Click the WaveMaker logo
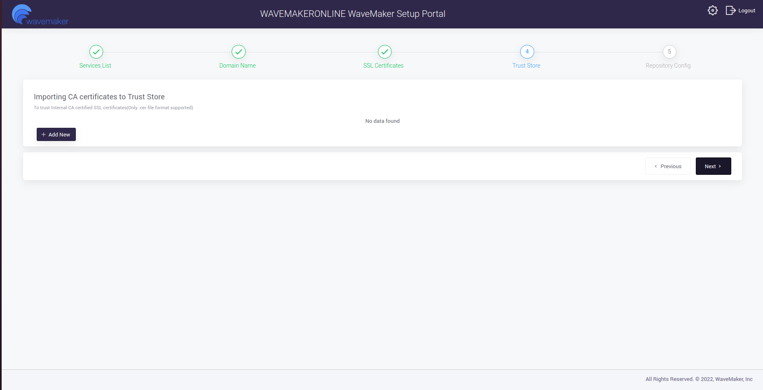The width and height of the screenshot is (763, 390). pyautogui.click(x=40, y=15)
